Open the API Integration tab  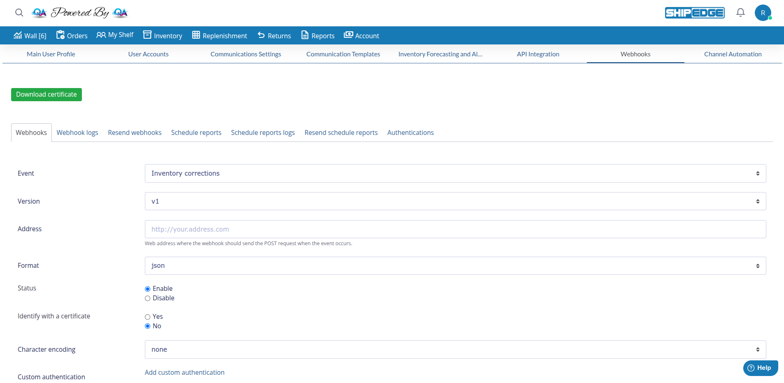(x=538, y=54)
